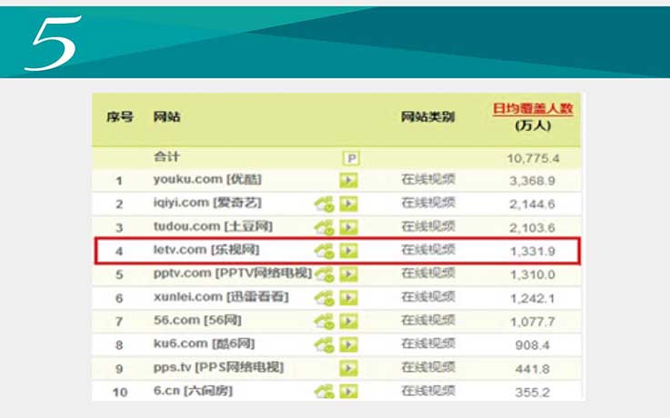Click the P icon in the 合计 row
The height and width of the screenshot is (418, 670).
pyautogui.click(x=350, y=158)
